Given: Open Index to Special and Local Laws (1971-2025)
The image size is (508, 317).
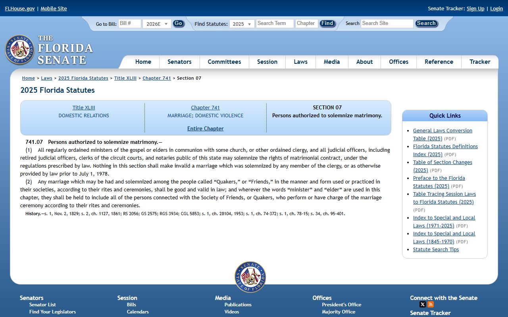Looking at the screenshot, I should pyautogui.click(x=444, y=222).
